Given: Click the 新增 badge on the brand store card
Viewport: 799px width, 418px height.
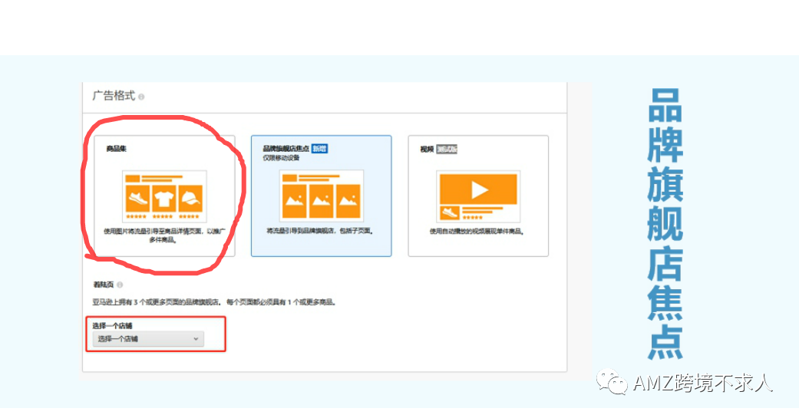Looking at the screenshot, I should point(319,149).
